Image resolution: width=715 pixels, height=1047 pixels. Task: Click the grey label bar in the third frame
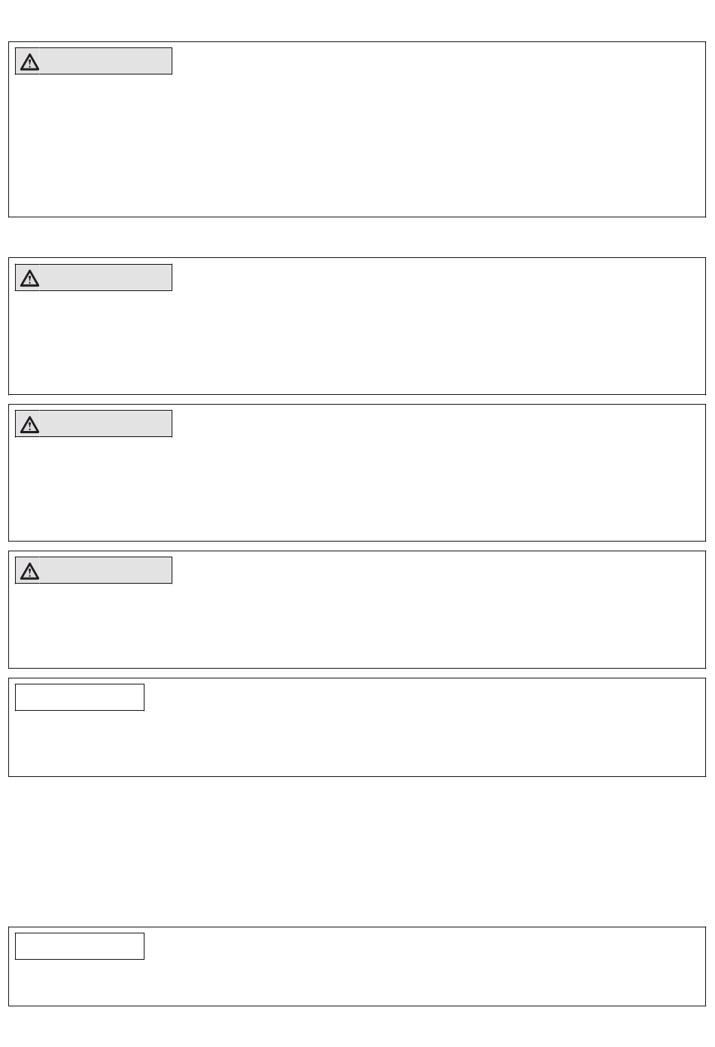94,423
